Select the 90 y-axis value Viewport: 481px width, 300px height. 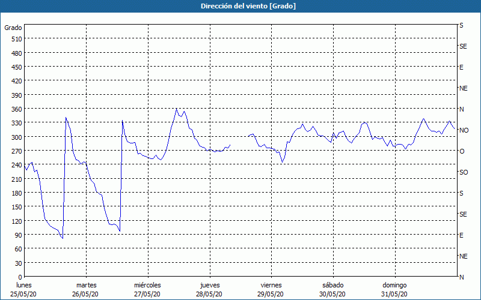[x=19, y=235]
